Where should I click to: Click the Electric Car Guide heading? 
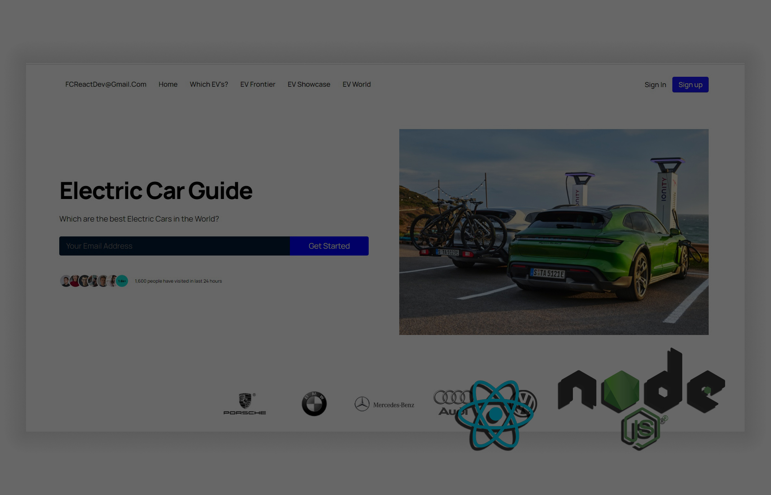pyautogui.click(x=156, y=191)
